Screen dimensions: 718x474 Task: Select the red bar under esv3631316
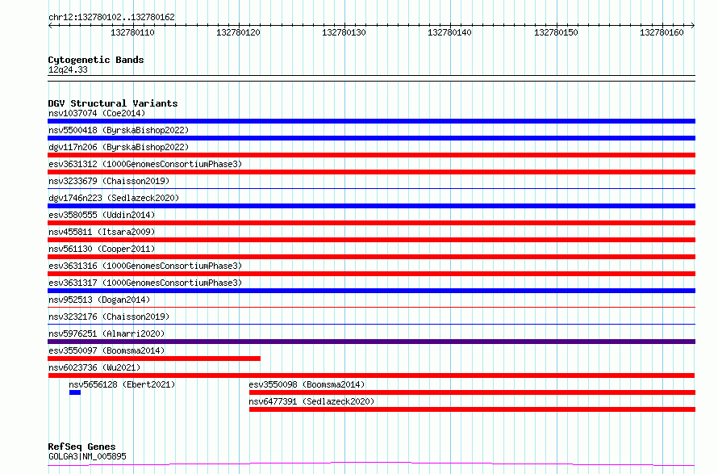371,274
